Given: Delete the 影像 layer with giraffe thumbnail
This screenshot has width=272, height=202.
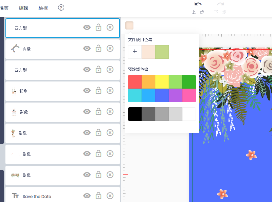Looking at the screenshot, I should 110,132.
